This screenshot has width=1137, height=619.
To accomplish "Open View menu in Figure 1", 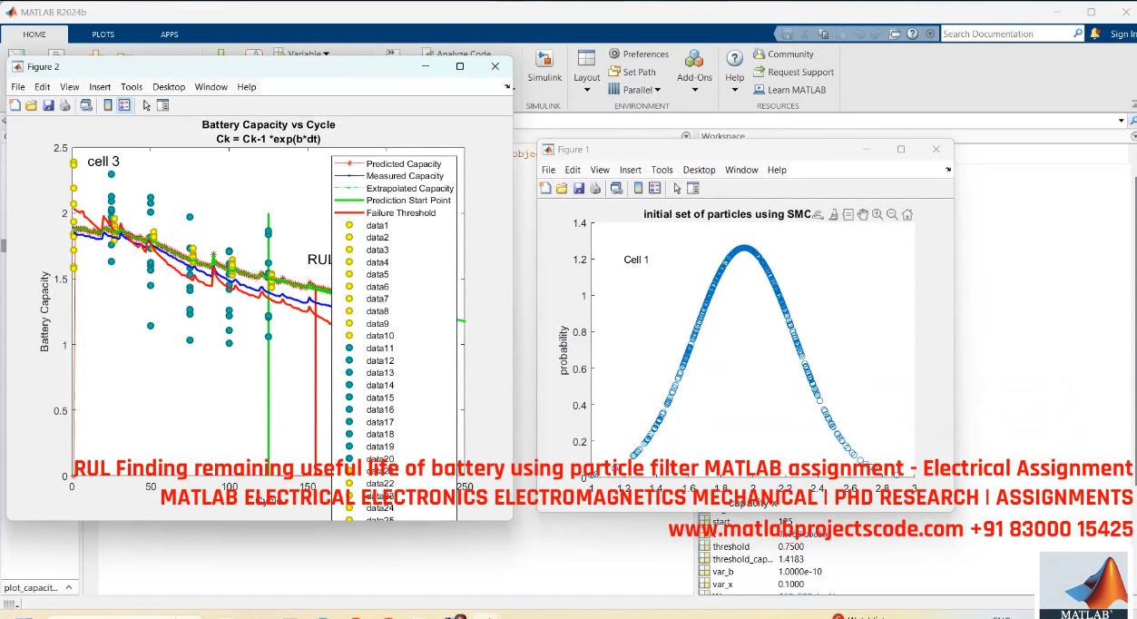I will [x=600, y=170].
